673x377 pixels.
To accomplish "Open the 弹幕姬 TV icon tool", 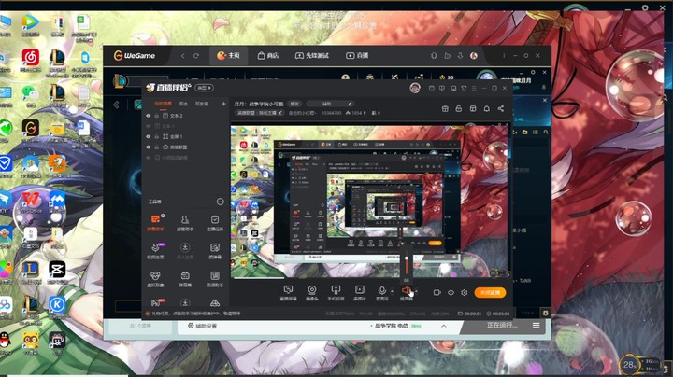I will (185, 278).
